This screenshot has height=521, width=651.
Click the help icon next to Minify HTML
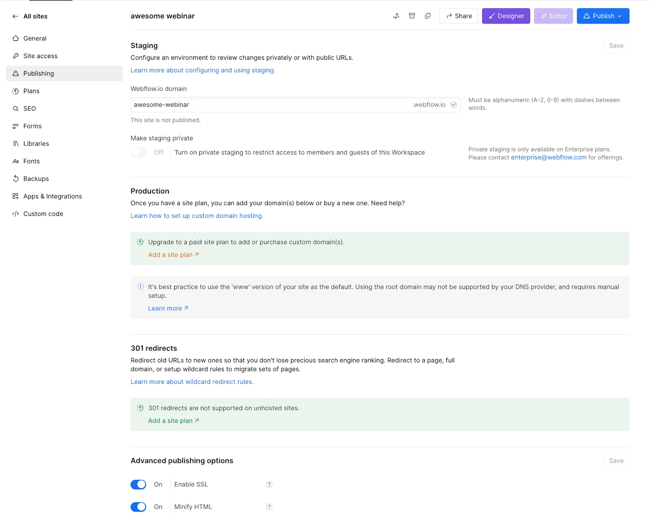269,507
